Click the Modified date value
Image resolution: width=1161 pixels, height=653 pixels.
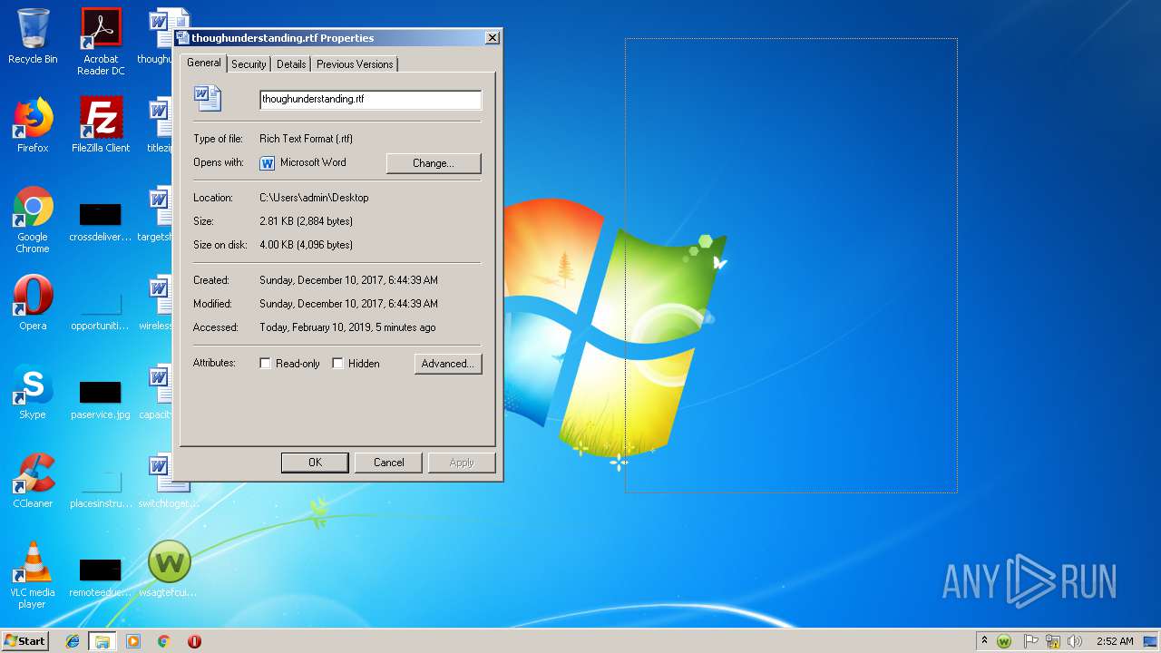[x=348, y=304]
